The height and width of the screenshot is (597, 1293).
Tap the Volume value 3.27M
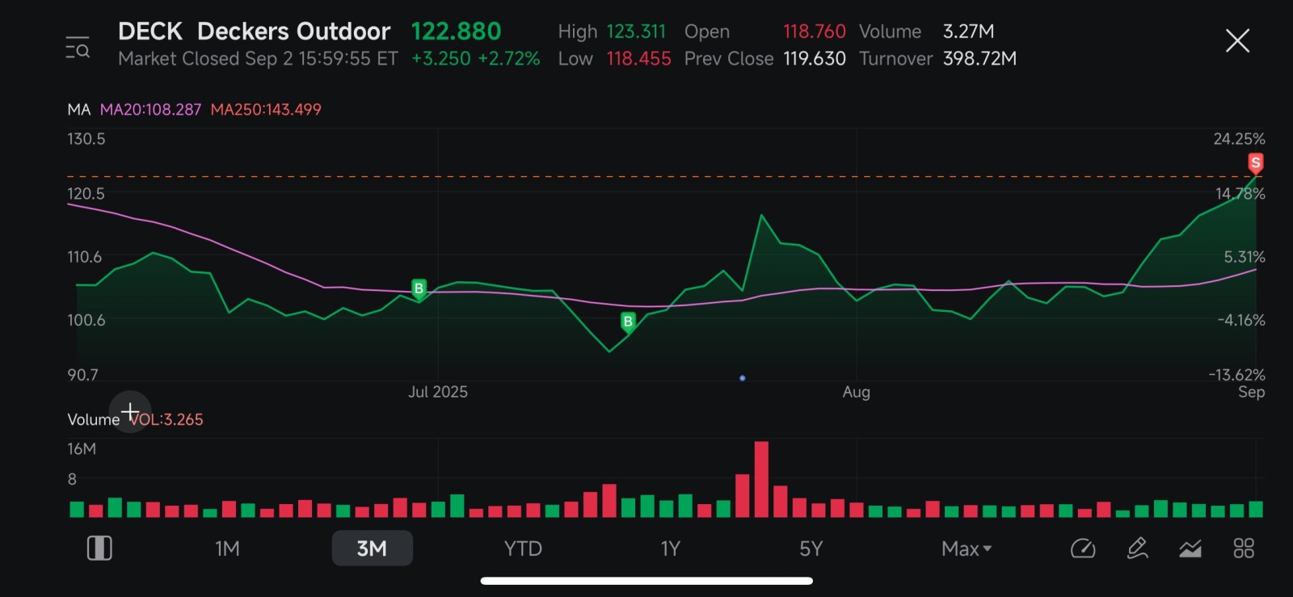click(969, 32)
